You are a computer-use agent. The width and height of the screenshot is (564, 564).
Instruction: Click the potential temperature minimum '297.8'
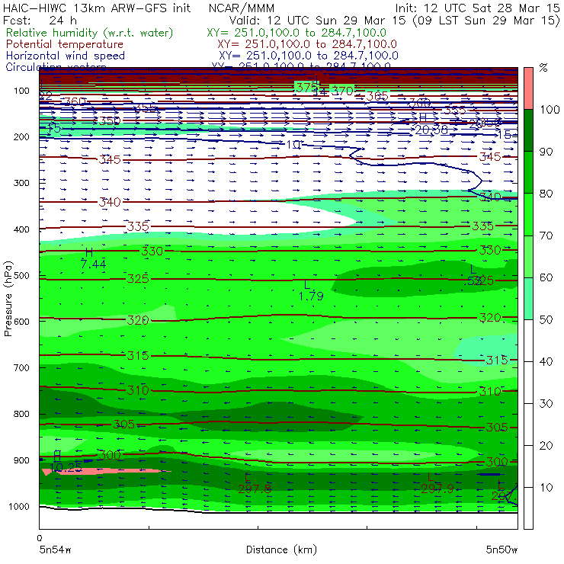(x=255, y=489)
